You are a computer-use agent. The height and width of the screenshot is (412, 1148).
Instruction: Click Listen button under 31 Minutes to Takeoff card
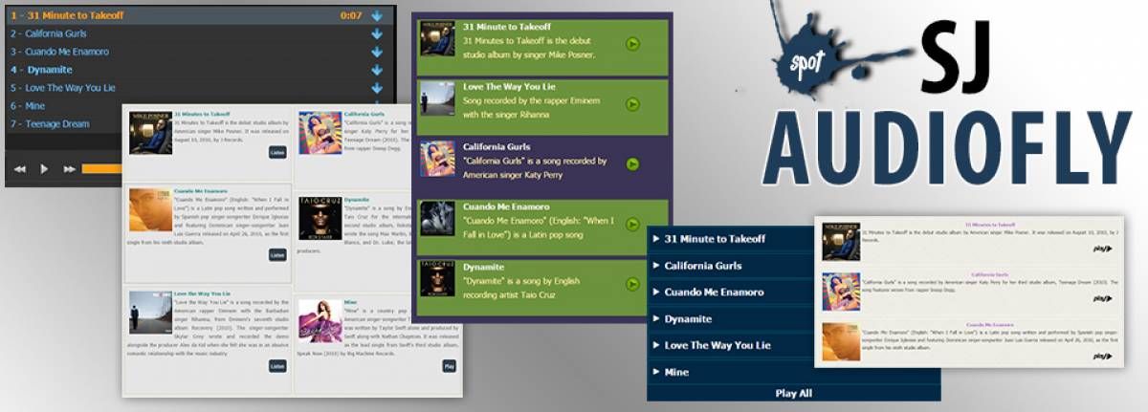point(277,152)
